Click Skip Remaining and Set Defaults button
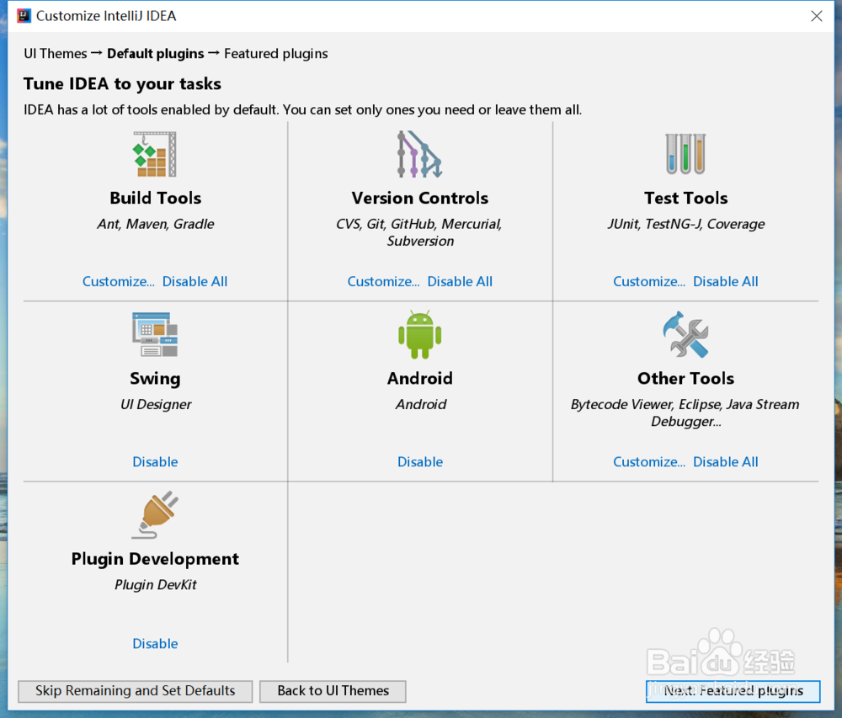This screenshot has width=842, height=718. [x=136, y=691]
